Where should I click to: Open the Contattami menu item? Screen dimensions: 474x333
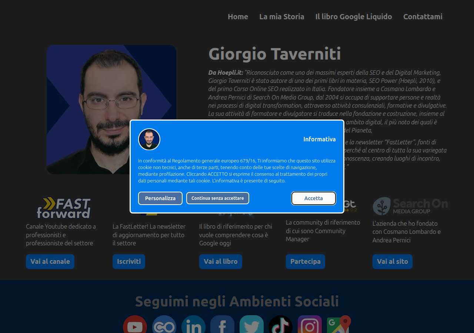(x=423, y=17)
